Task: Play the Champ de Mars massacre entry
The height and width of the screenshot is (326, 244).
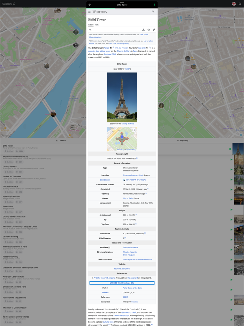Action: pos(231,220)
